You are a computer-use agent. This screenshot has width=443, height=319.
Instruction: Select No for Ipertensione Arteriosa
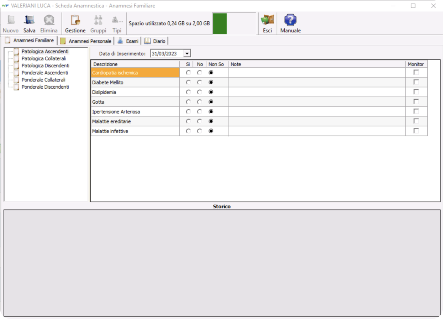(x=200, y=112)
